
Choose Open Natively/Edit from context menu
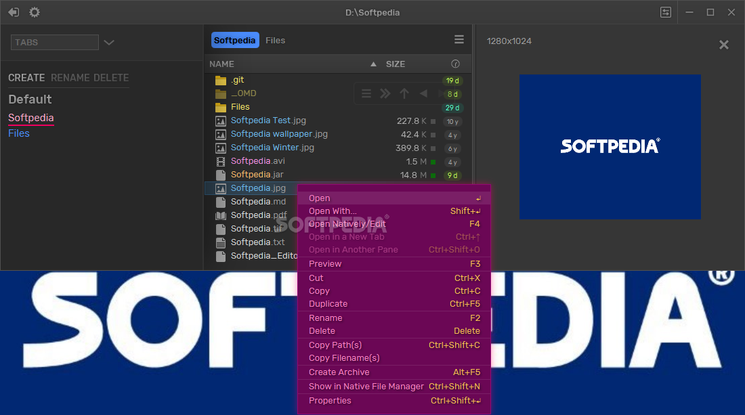point(394,223)
